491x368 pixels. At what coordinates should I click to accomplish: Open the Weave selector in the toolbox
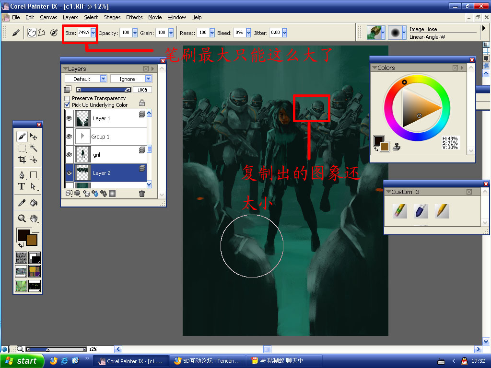[35, 271]
